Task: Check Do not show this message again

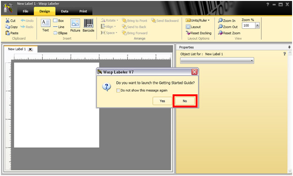Action: click(118, 91)
